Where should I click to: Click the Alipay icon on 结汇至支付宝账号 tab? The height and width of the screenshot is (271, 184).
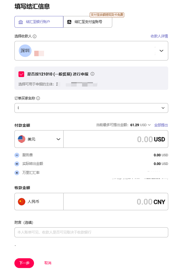click(x=69, y=22)
